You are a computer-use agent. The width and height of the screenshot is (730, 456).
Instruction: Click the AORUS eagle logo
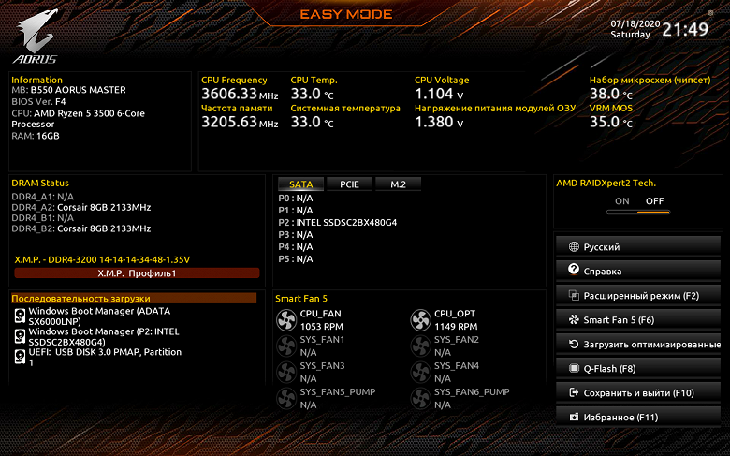tap(36, 37)
